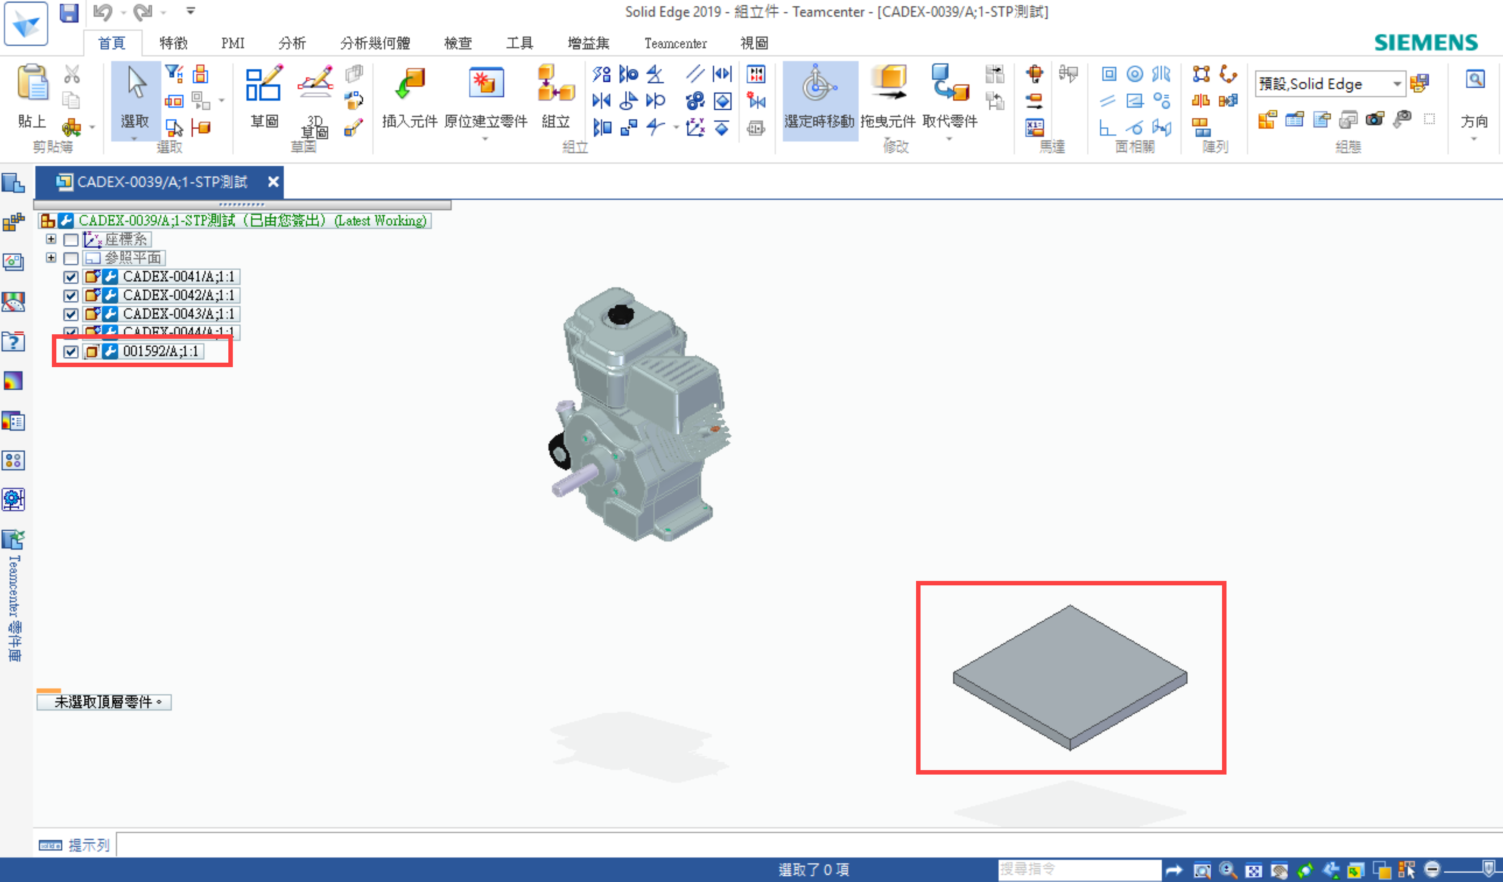1503x882 pixels.
Task: Click the Copy icon below the scissors
Action: [72, 100]
